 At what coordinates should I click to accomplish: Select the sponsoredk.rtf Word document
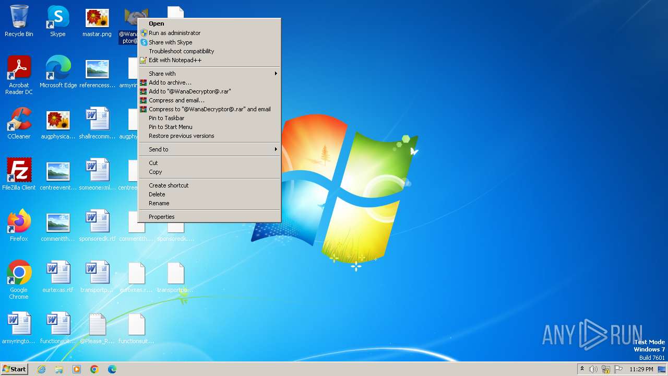pyautogui.click(x=97, y=226)
